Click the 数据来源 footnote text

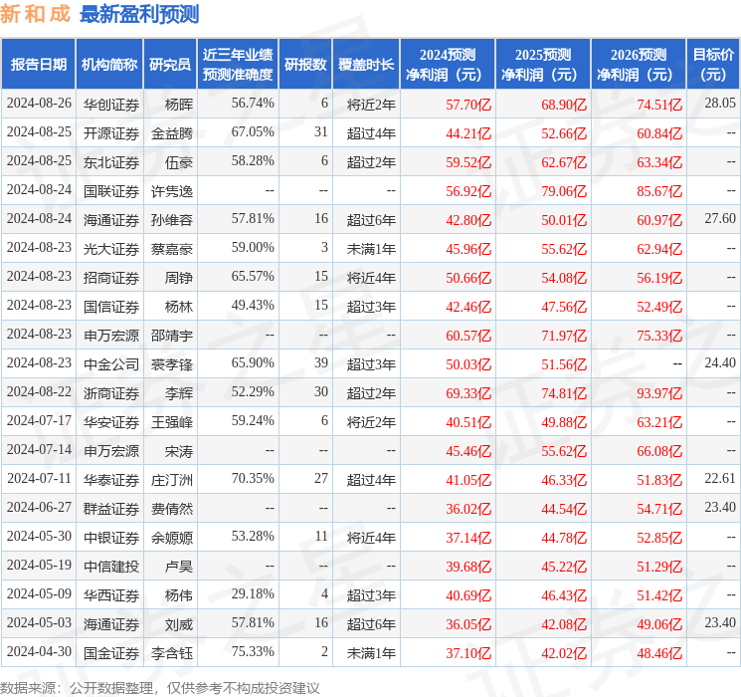(x=160, y=688)
